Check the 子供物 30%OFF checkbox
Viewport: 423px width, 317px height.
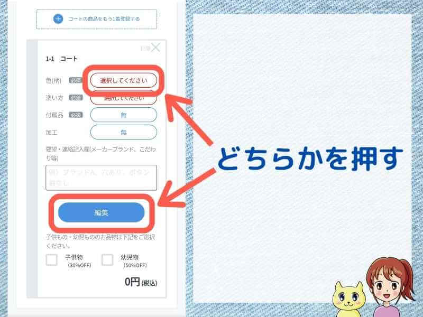[51, 260]
